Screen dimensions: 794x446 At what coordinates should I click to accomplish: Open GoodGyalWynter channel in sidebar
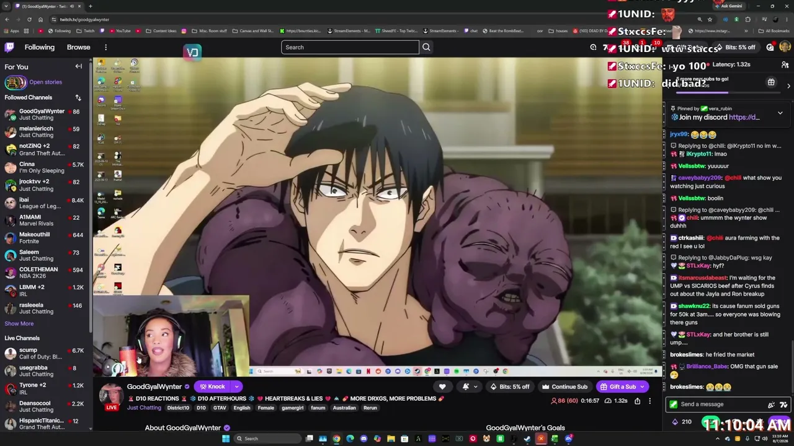pos(44,115)
